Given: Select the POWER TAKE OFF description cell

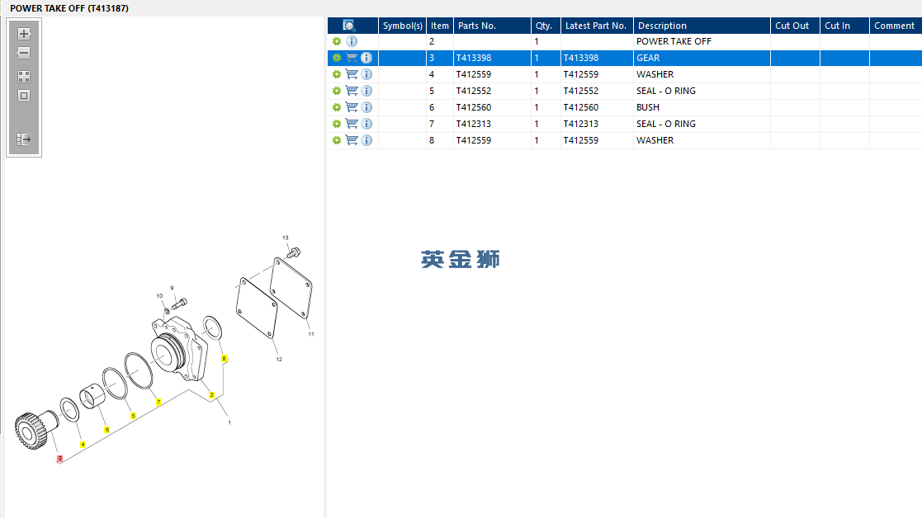Looking at the screenshot, I should pyautogui.click(x=702, y=41).
